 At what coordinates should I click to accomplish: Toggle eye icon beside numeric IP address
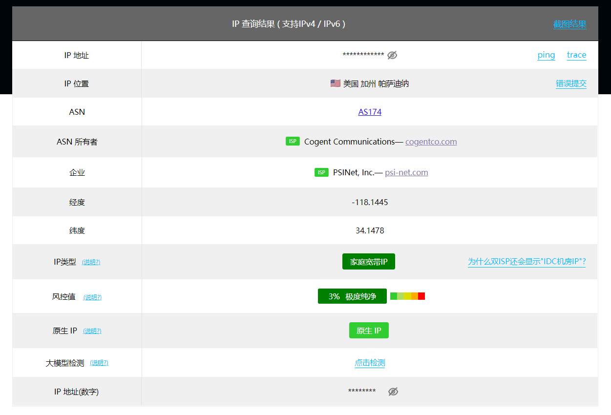point(393,392)
